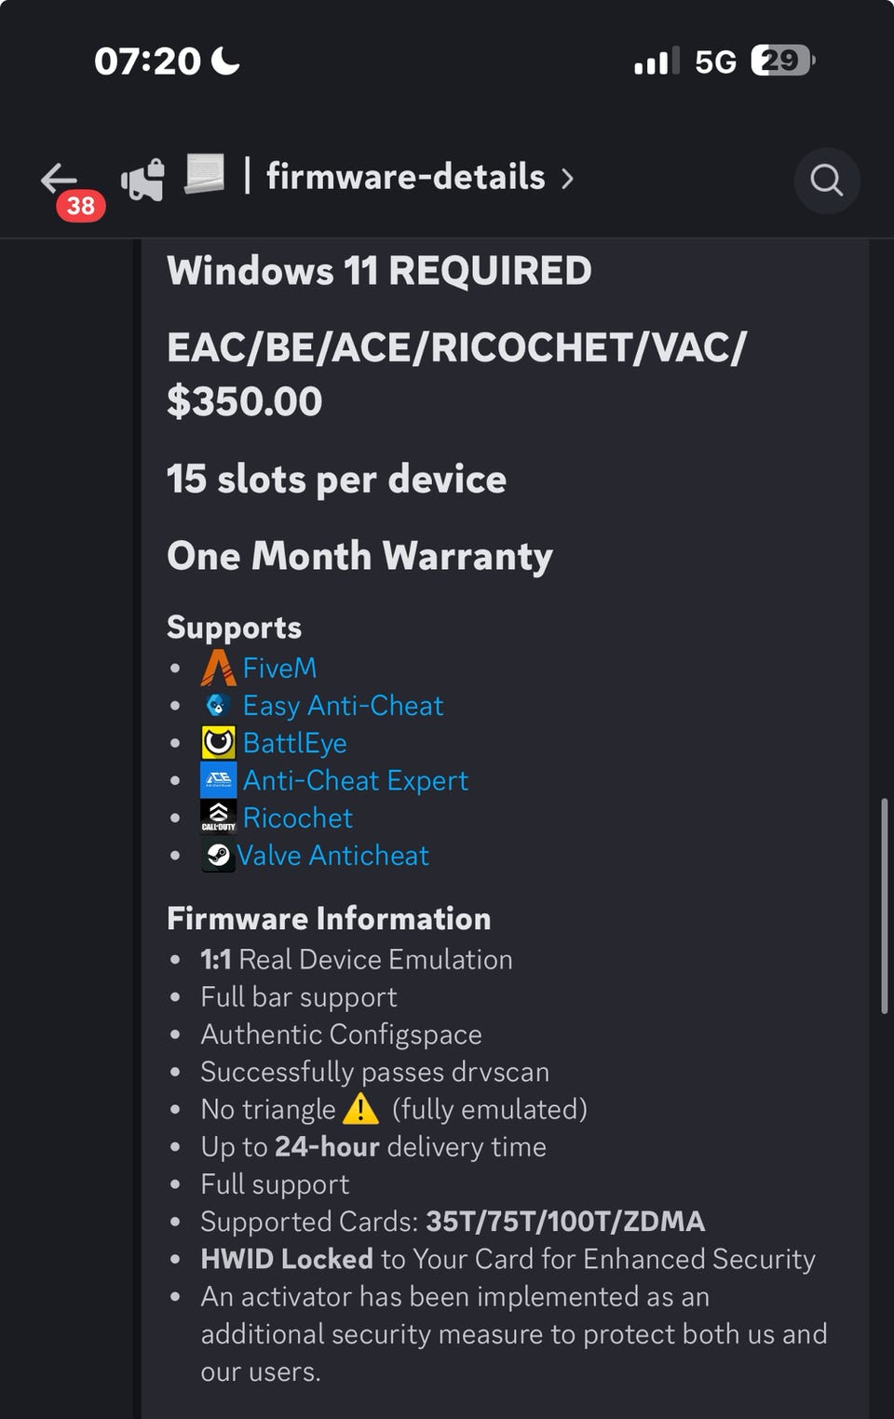Viewport: 894px width, 1419px height.
Task: Tap the BattlEye logo icon
Action: click(x=218, y=743)
